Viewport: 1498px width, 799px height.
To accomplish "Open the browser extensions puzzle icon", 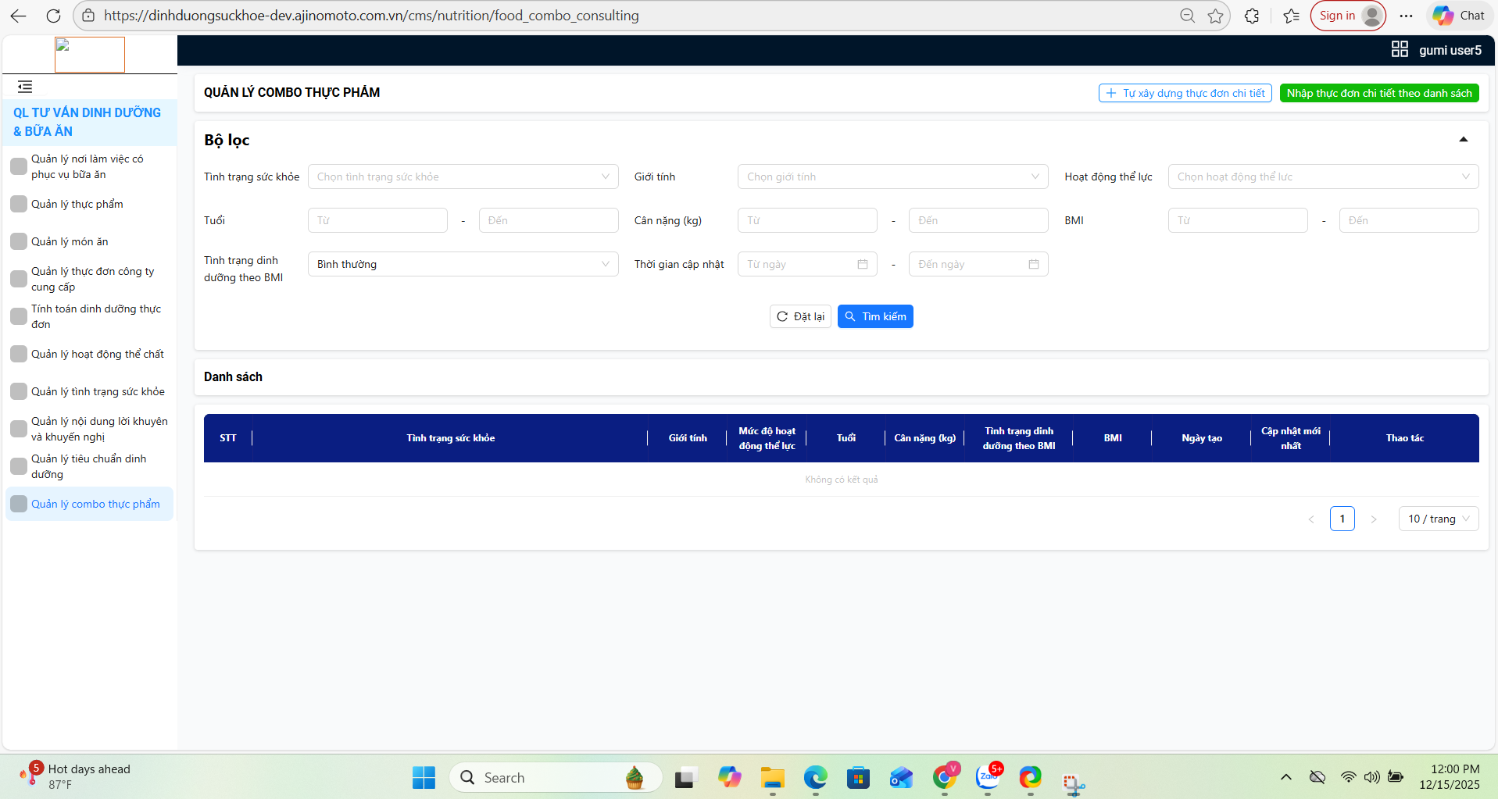I will pyautogui.click(x=1252, y=16).
